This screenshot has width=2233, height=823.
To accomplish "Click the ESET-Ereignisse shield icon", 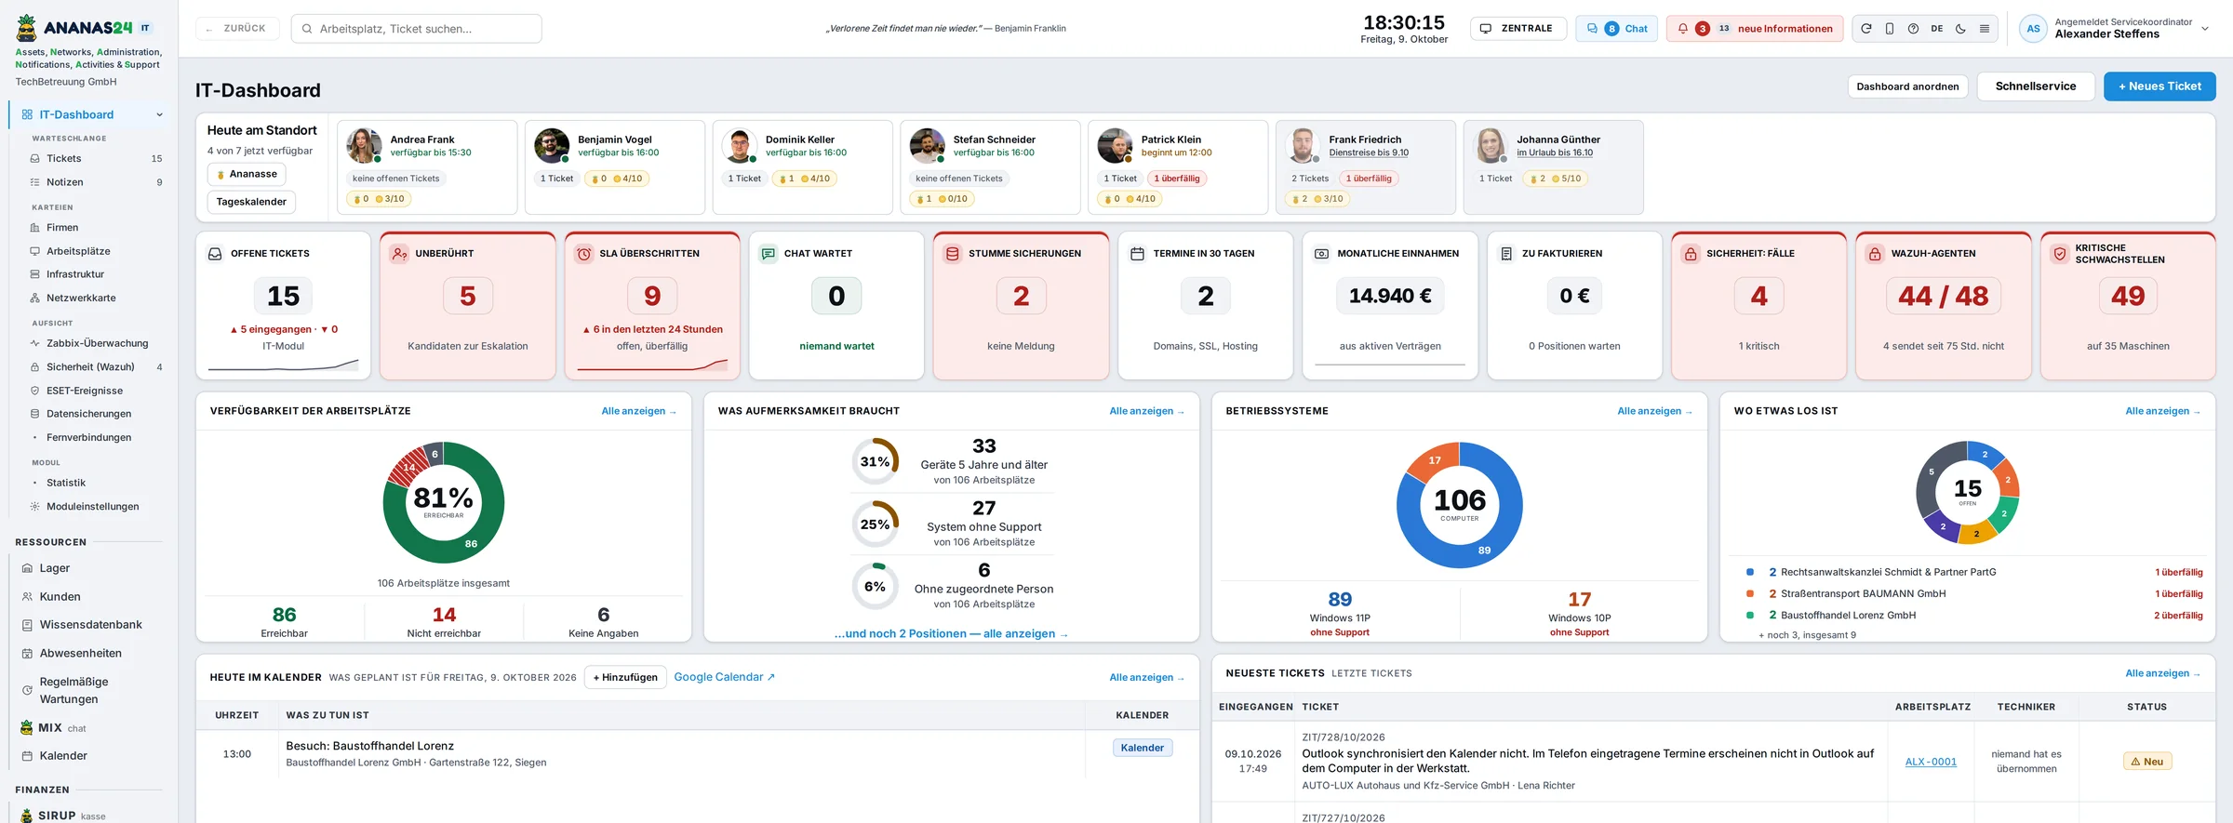I will click(x=35, y=391).
